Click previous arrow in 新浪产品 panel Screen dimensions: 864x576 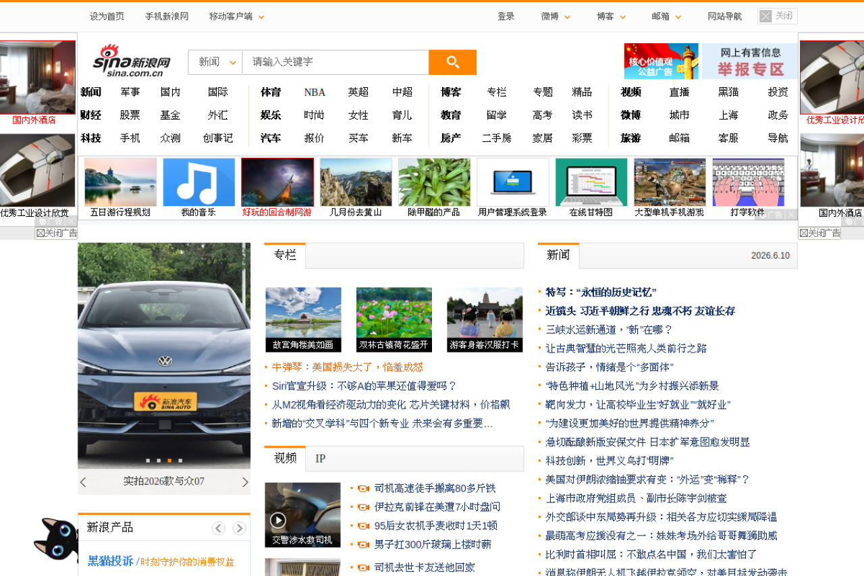click(219, 528)
